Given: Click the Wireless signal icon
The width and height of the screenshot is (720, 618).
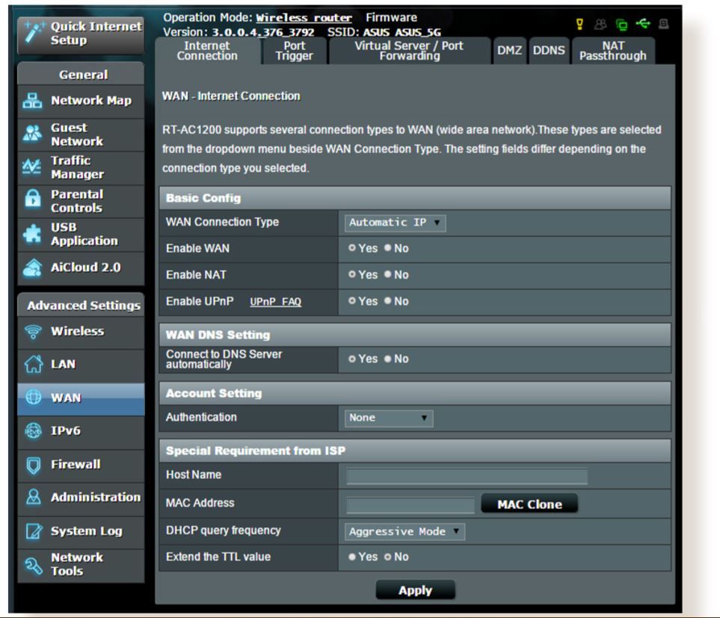Looking at the screenshot, I should pyautogui.click(x=33, y=332).
